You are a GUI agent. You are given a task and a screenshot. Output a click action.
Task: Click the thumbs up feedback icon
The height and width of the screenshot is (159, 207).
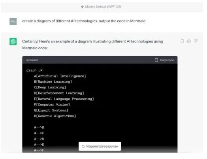pos(189,41)
